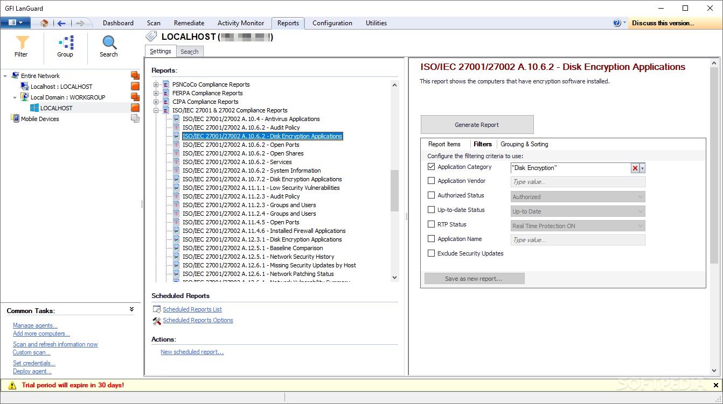Expand FERPA Compliance Reports node
Image resolution: width=723 pixels, height=404 pixels.
click(x=156, y=93)
